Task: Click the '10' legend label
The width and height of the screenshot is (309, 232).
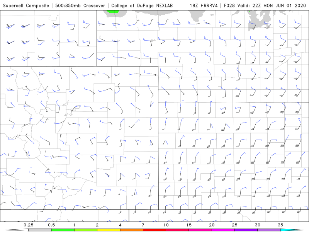Action: pos(166,225)
